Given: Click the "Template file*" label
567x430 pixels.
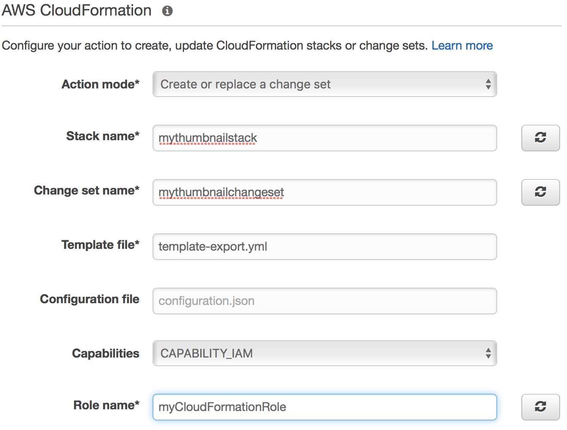Looking at the screenshot, I should (100, 245).
